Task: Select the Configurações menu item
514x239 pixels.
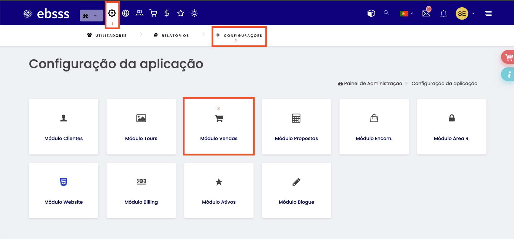Action: (x=239, y=35)
